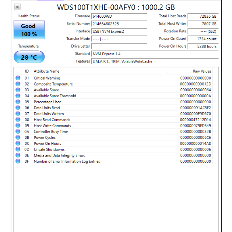The height and width of the screenshot is (232, 232).
Task: Select the Unsafe Shutdowns attribute name
Action: (49, 150)
